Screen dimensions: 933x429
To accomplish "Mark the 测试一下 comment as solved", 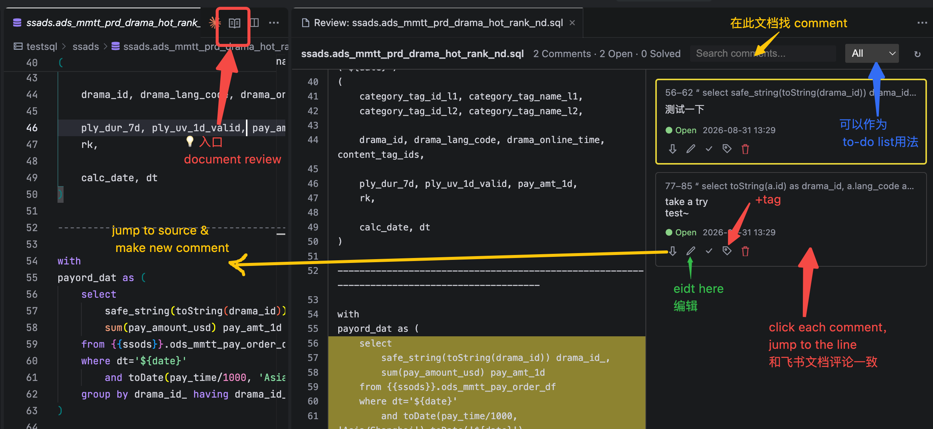I will coord(709,149).
